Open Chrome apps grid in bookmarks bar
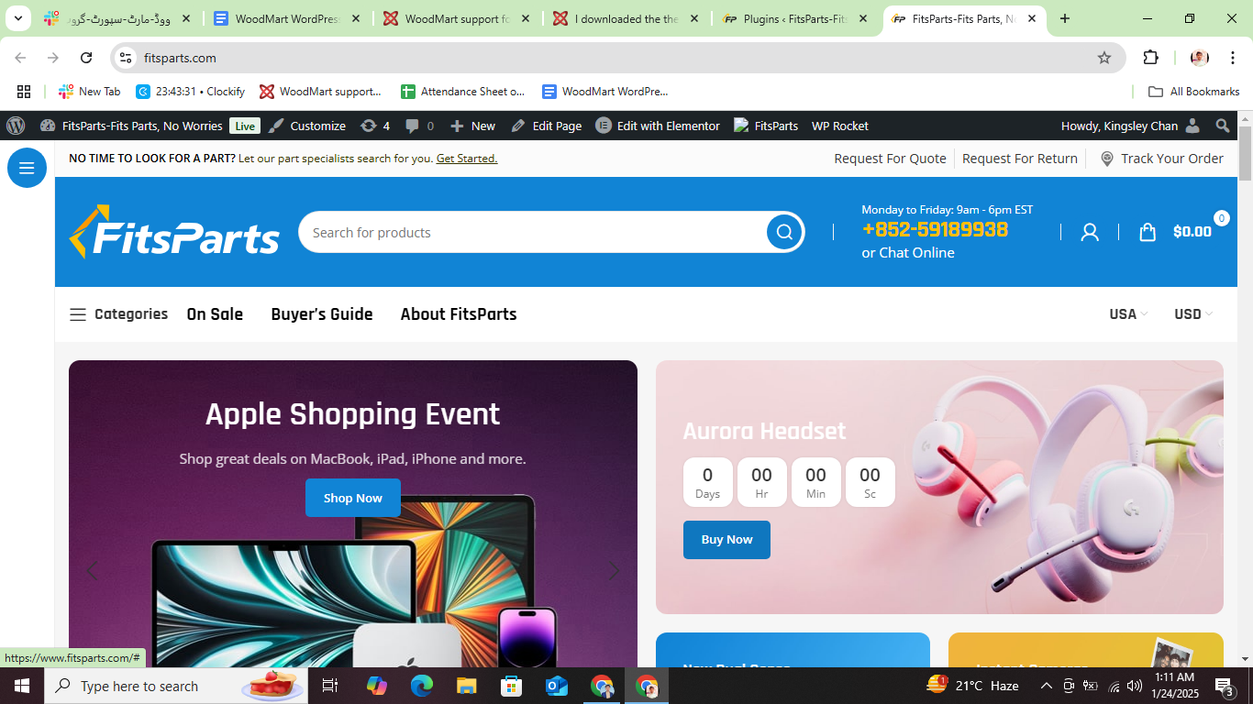This screenshot has width=1253, height=704. (24, 92)
